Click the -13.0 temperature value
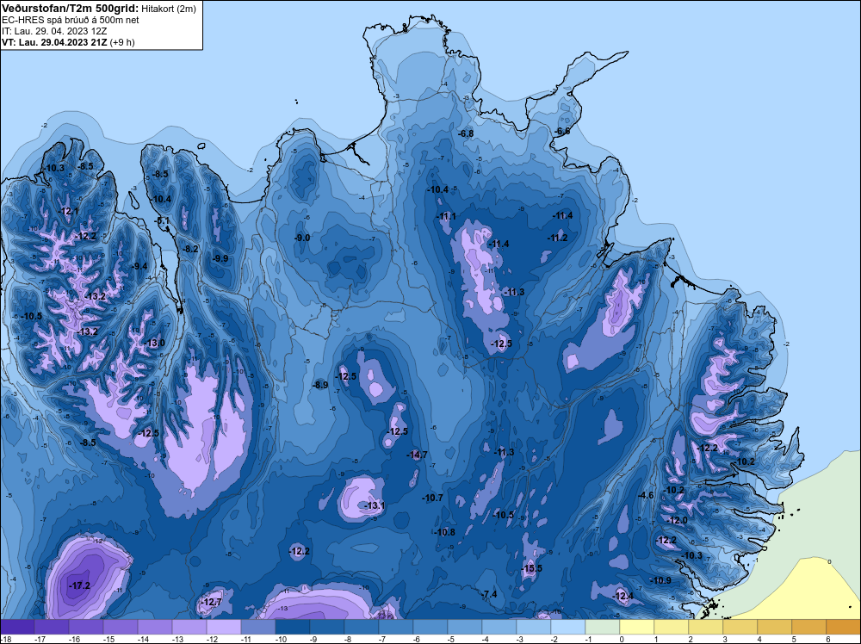The width and height of the screenshot is (861, 644). click(x=154, y=344)
